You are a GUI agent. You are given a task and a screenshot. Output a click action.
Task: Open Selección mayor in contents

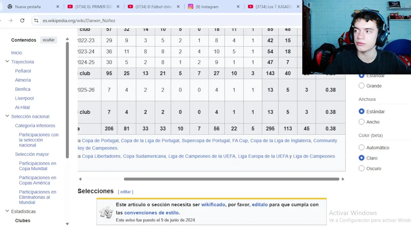point(32,154)
